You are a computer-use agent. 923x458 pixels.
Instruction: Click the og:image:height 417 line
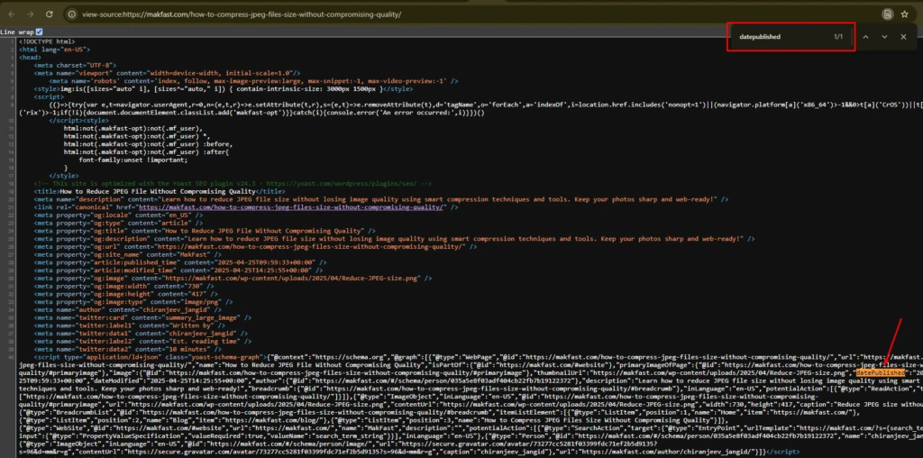click(x=126, y=293)
